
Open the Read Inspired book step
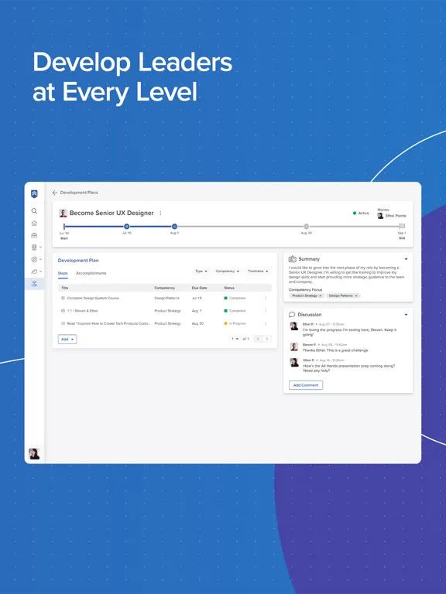pos(108,323)
